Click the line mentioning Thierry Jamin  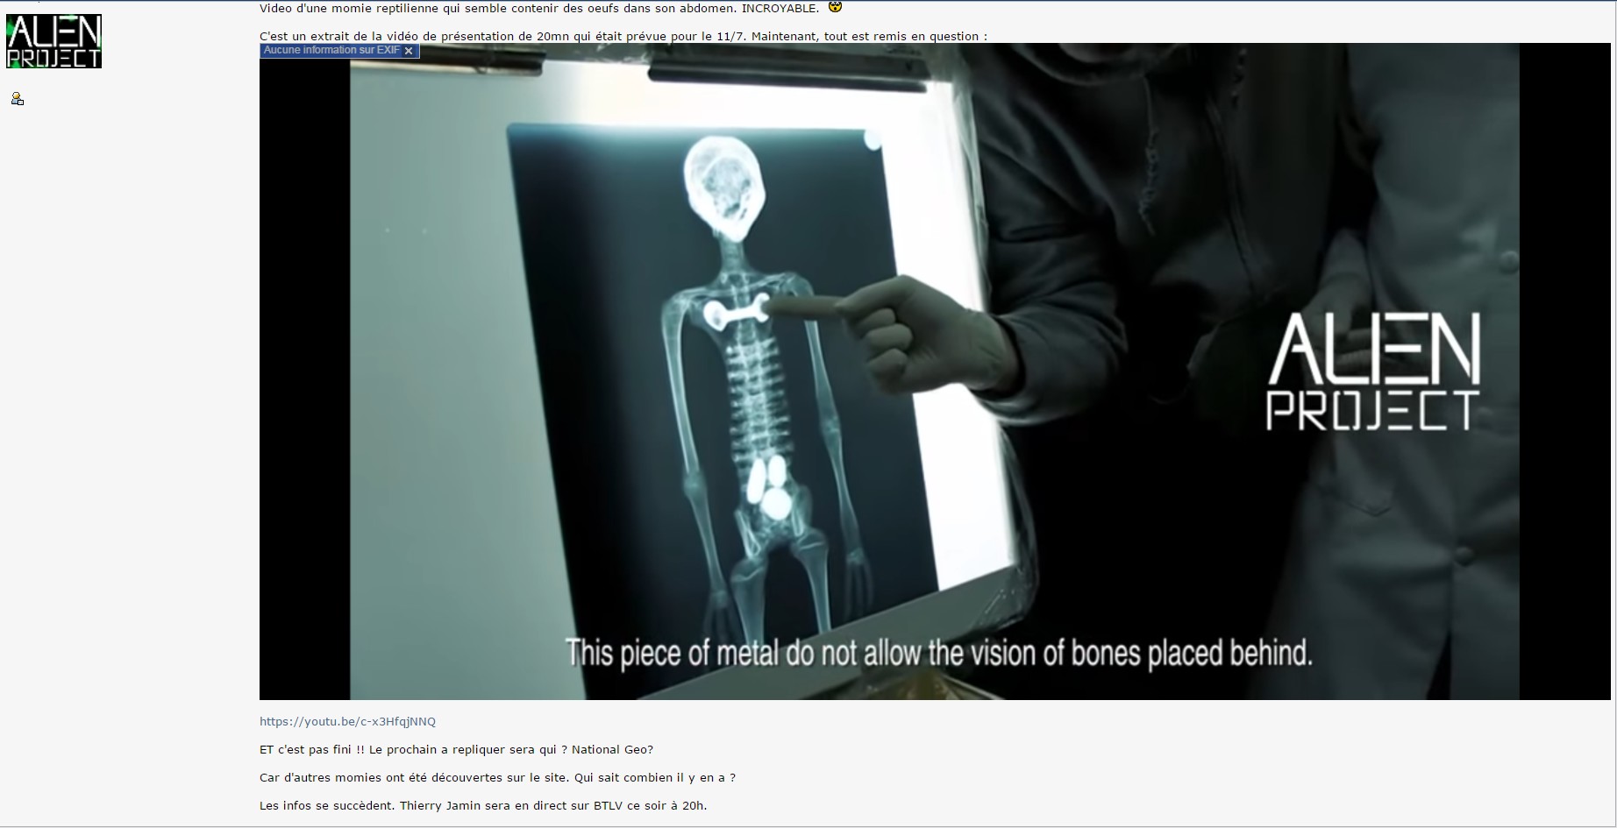coord(482,806)
